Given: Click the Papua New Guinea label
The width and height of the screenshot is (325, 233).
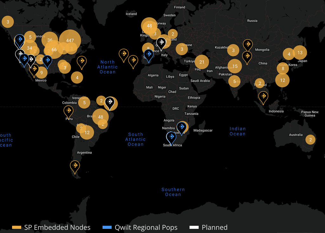Looking at the screenshot, I should point(310,113).
